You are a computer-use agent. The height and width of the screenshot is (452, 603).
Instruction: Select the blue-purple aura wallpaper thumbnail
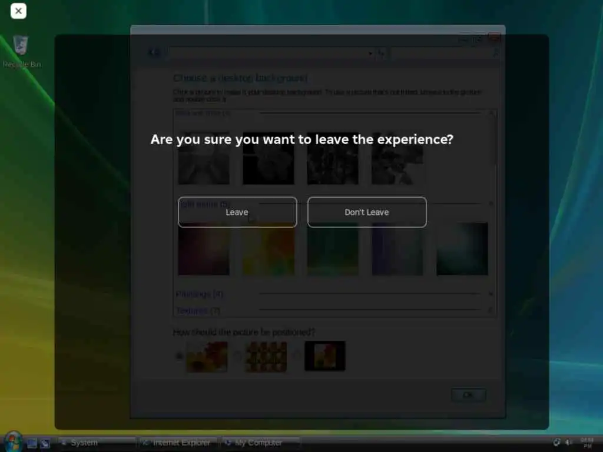[x=397, y=249]
